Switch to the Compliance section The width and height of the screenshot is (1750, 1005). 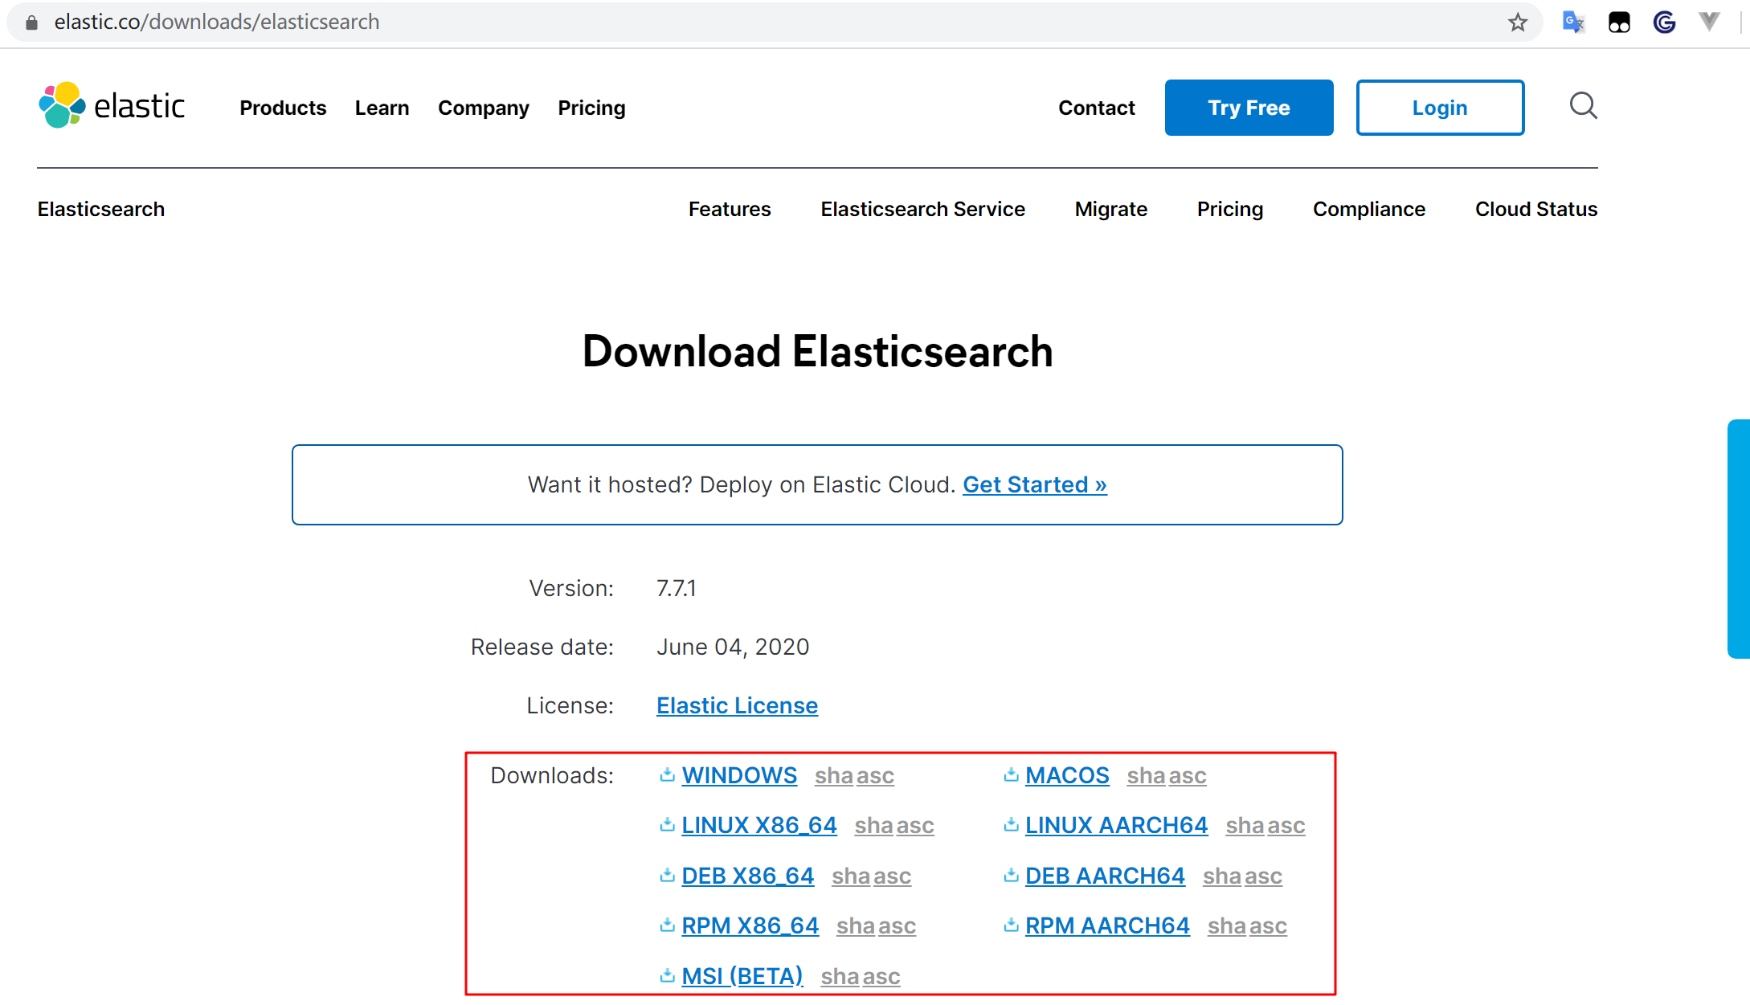click(1368, 209)
